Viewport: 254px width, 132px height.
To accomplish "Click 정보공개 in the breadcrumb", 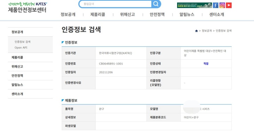I will tap(207, 31).
